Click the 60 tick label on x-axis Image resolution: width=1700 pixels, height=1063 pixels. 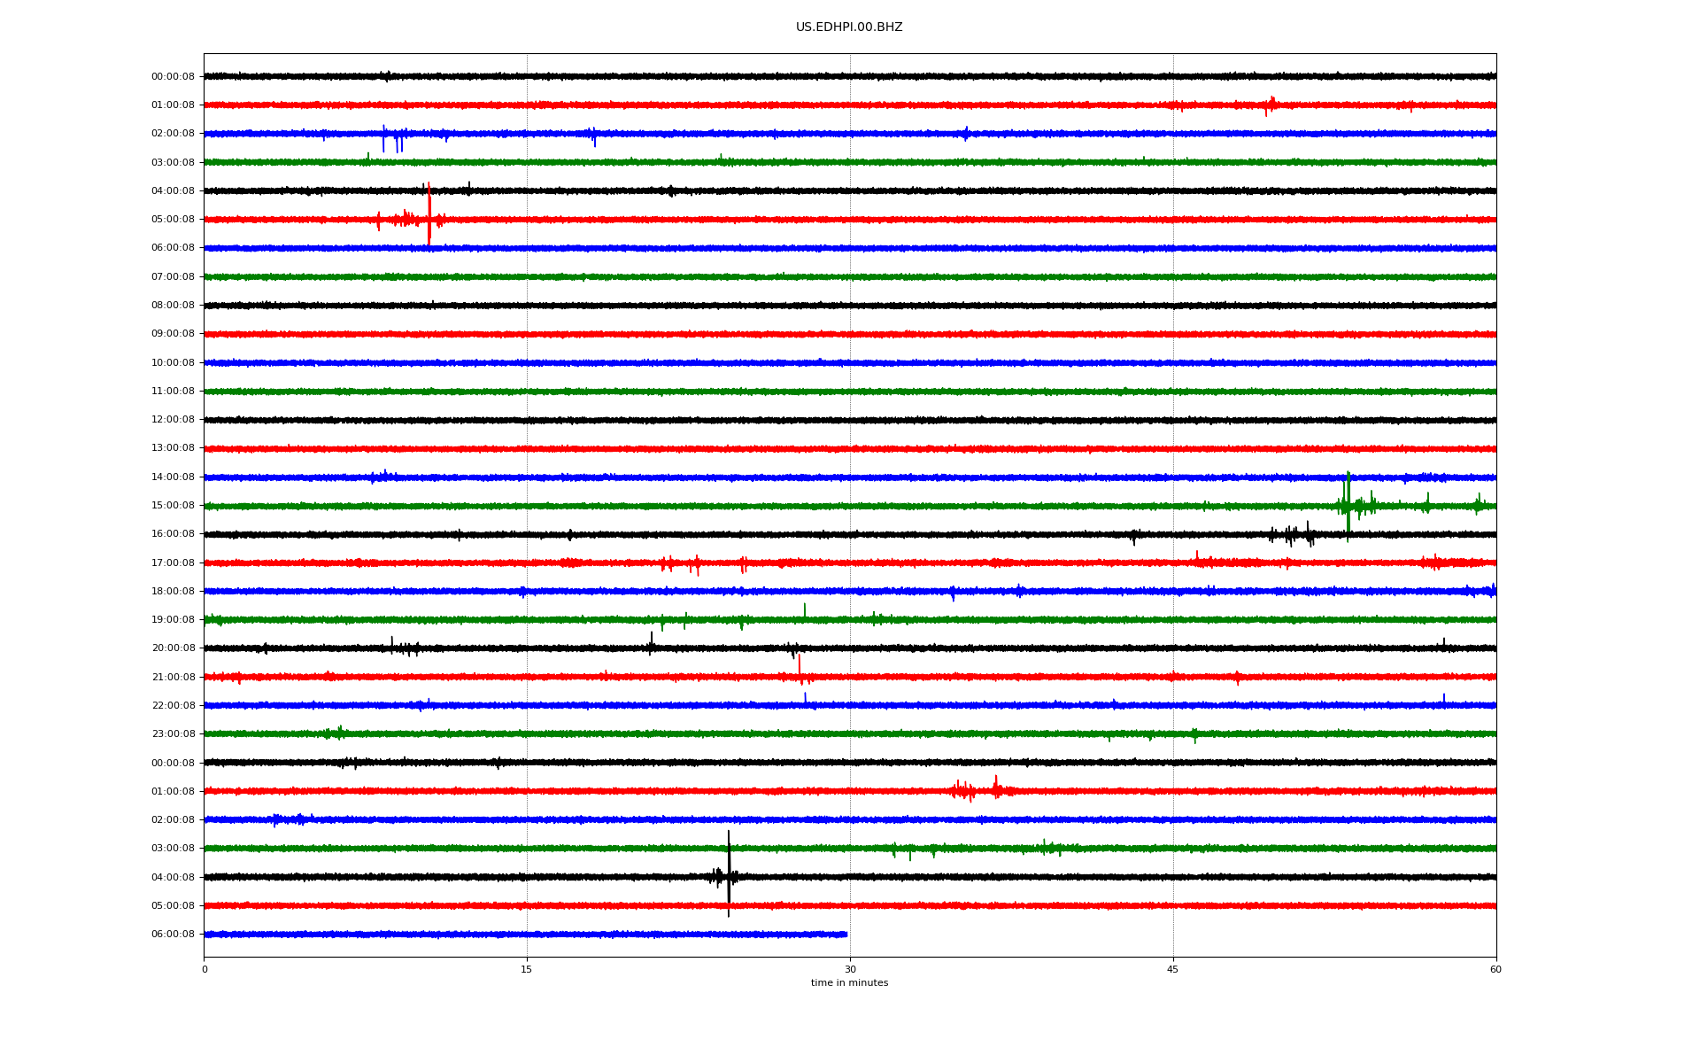1495,969
